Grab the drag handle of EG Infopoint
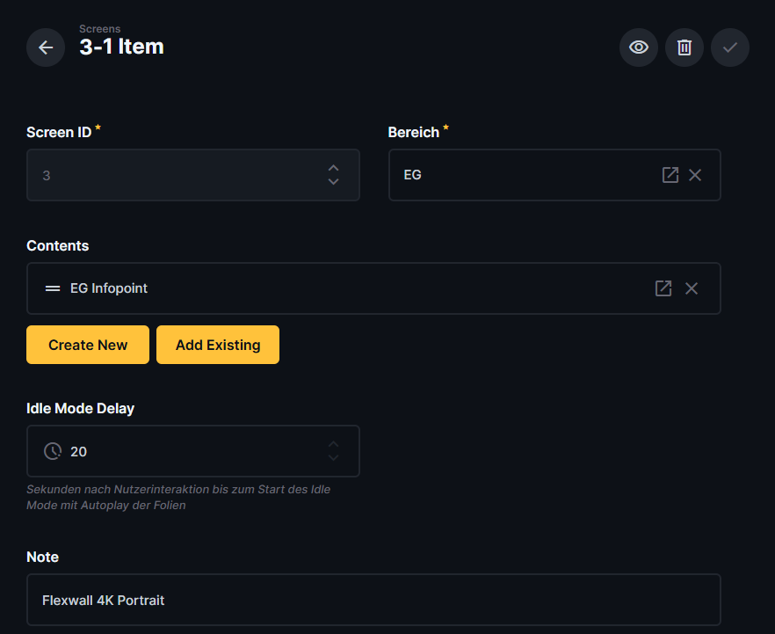This screenshot has height=634, width=775. (x=53, y=288)
